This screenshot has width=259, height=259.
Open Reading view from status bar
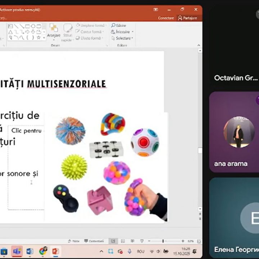132,241
